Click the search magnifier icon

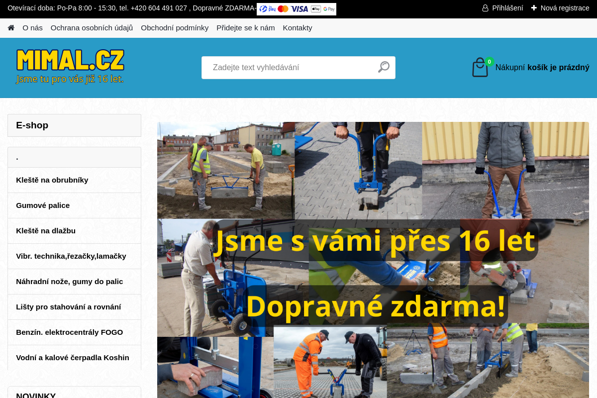(x=383, y=67)
